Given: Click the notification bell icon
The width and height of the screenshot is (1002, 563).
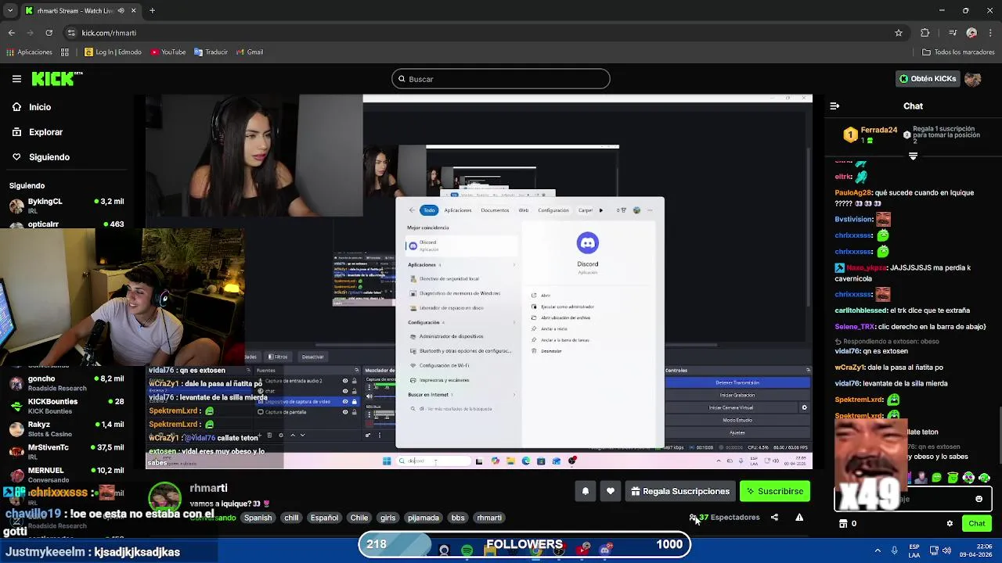Looking at the screenshot, I should [x=585, y=491].
